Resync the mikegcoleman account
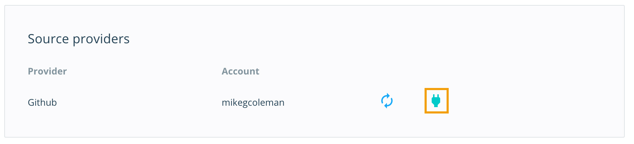634x144 pixels. pyautogui.click(x=387, y=101)
